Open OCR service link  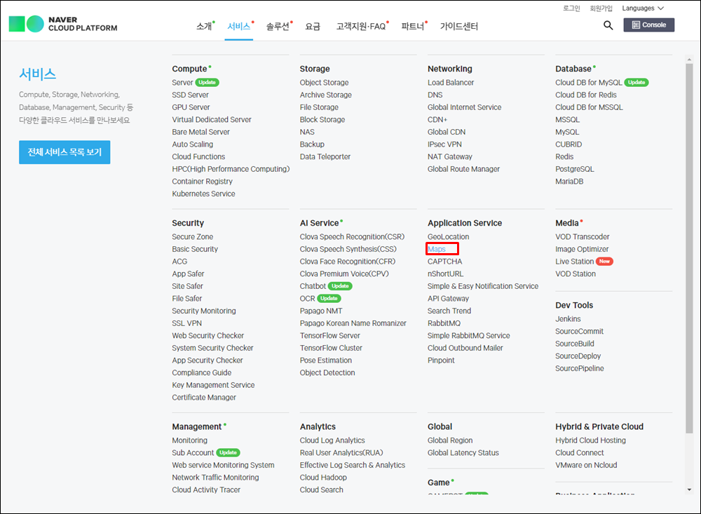307,299
